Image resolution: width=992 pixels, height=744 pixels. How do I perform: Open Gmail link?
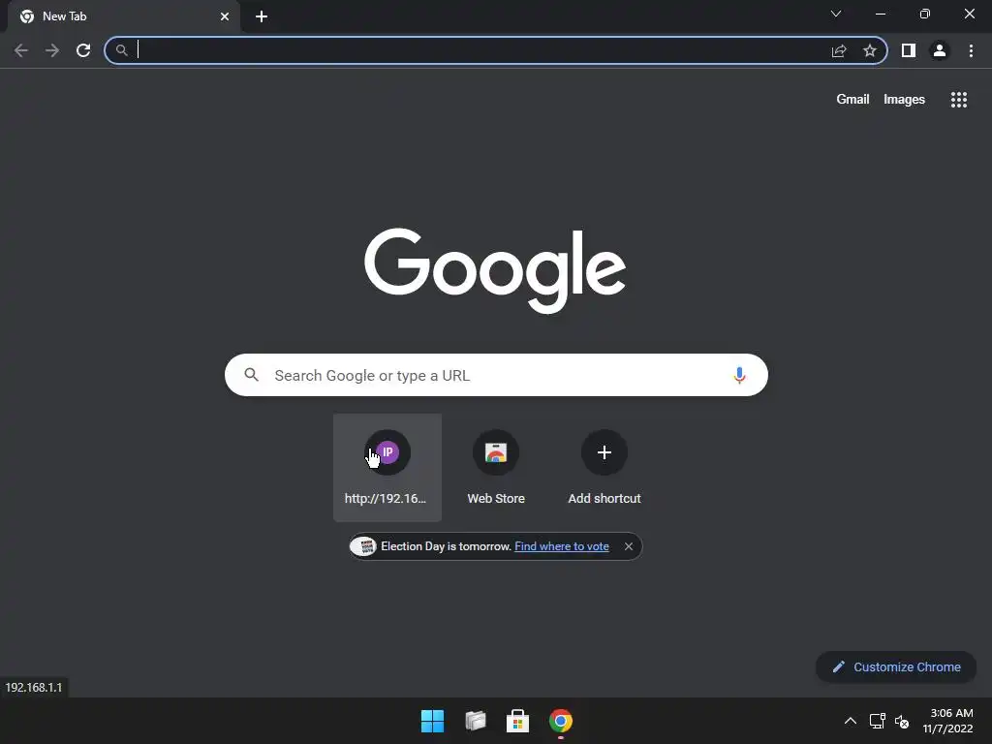point(852,100)
